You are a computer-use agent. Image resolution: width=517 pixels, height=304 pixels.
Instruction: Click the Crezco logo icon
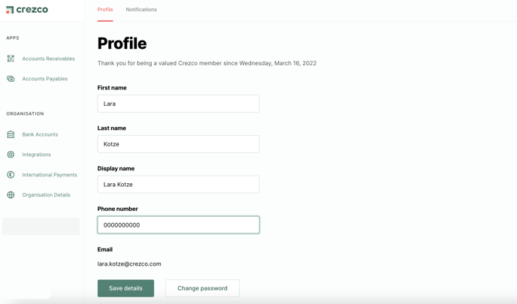(10, 10)
